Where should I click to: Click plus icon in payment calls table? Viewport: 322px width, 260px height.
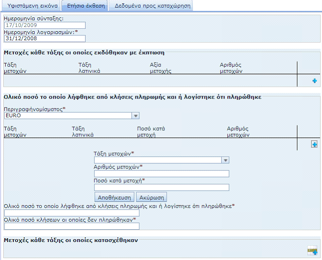[x=314, y=144]
